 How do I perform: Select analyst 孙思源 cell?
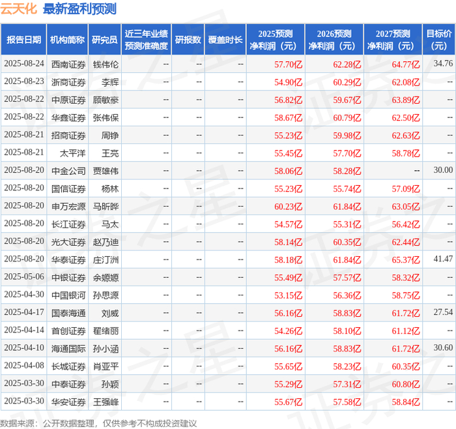[x=106, y=295]
